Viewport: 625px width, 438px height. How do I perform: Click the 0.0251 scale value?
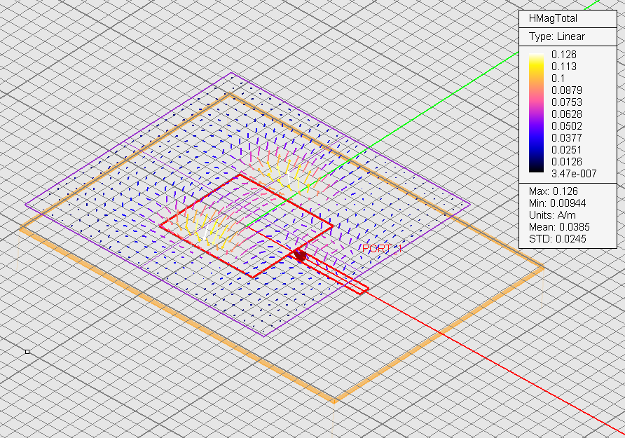566,150
